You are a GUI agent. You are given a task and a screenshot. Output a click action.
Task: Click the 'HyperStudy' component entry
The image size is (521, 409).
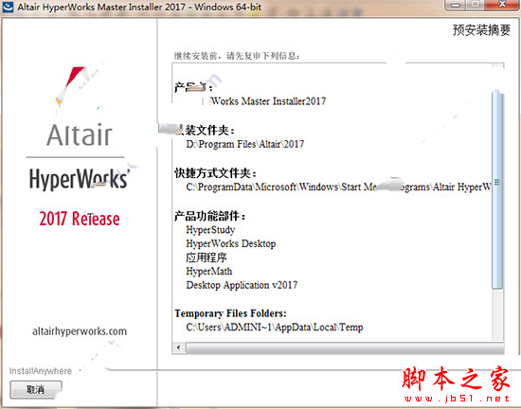click(x=210, y=230)
